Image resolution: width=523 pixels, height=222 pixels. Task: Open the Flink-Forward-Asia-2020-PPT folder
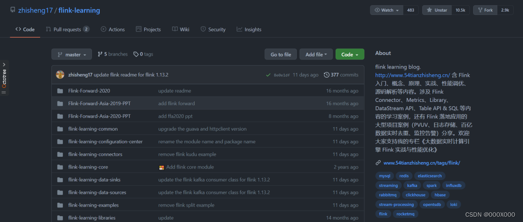coord(99,116)
